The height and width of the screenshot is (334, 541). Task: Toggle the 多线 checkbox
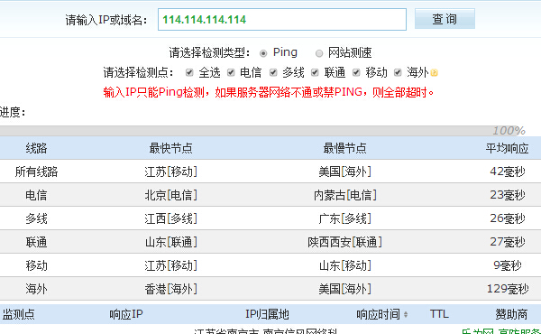[273, 72]
